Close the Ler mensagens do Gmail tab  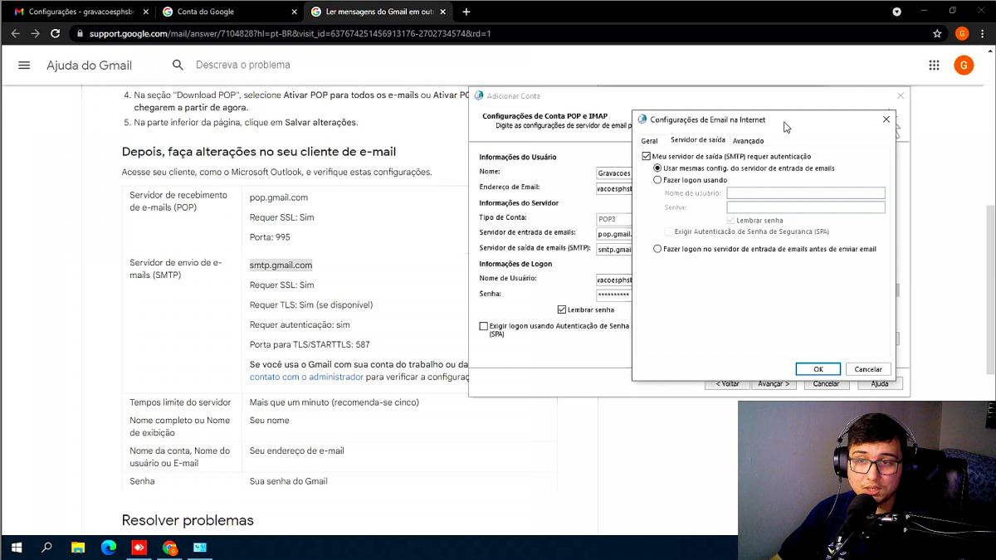click(x=442, y=12)
